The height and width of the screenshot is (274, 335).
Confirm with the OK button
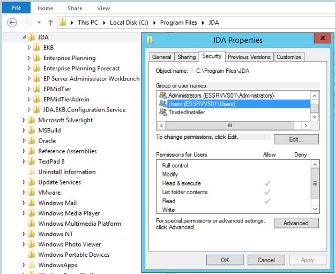(225, 260)
